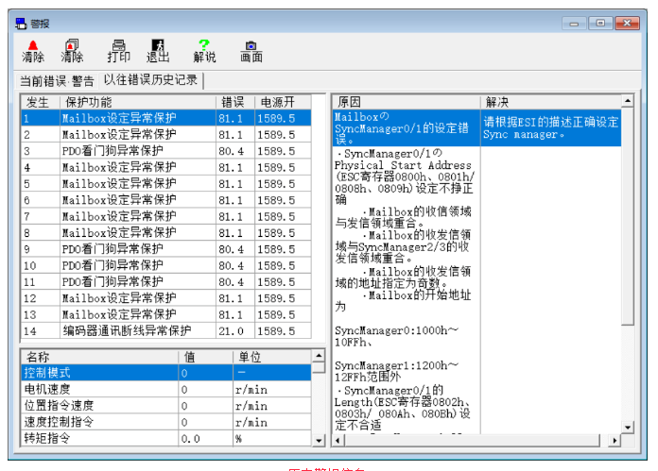Click the cause text starting SyncManager0/1の Physical Start Address
658x471 pixels.
click(404, 177)
